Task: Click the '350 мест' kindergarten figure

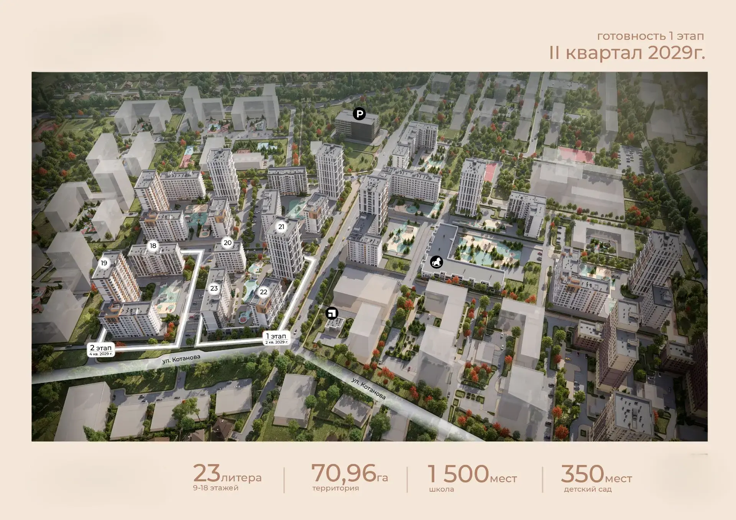Action: (x=596, y=474)
